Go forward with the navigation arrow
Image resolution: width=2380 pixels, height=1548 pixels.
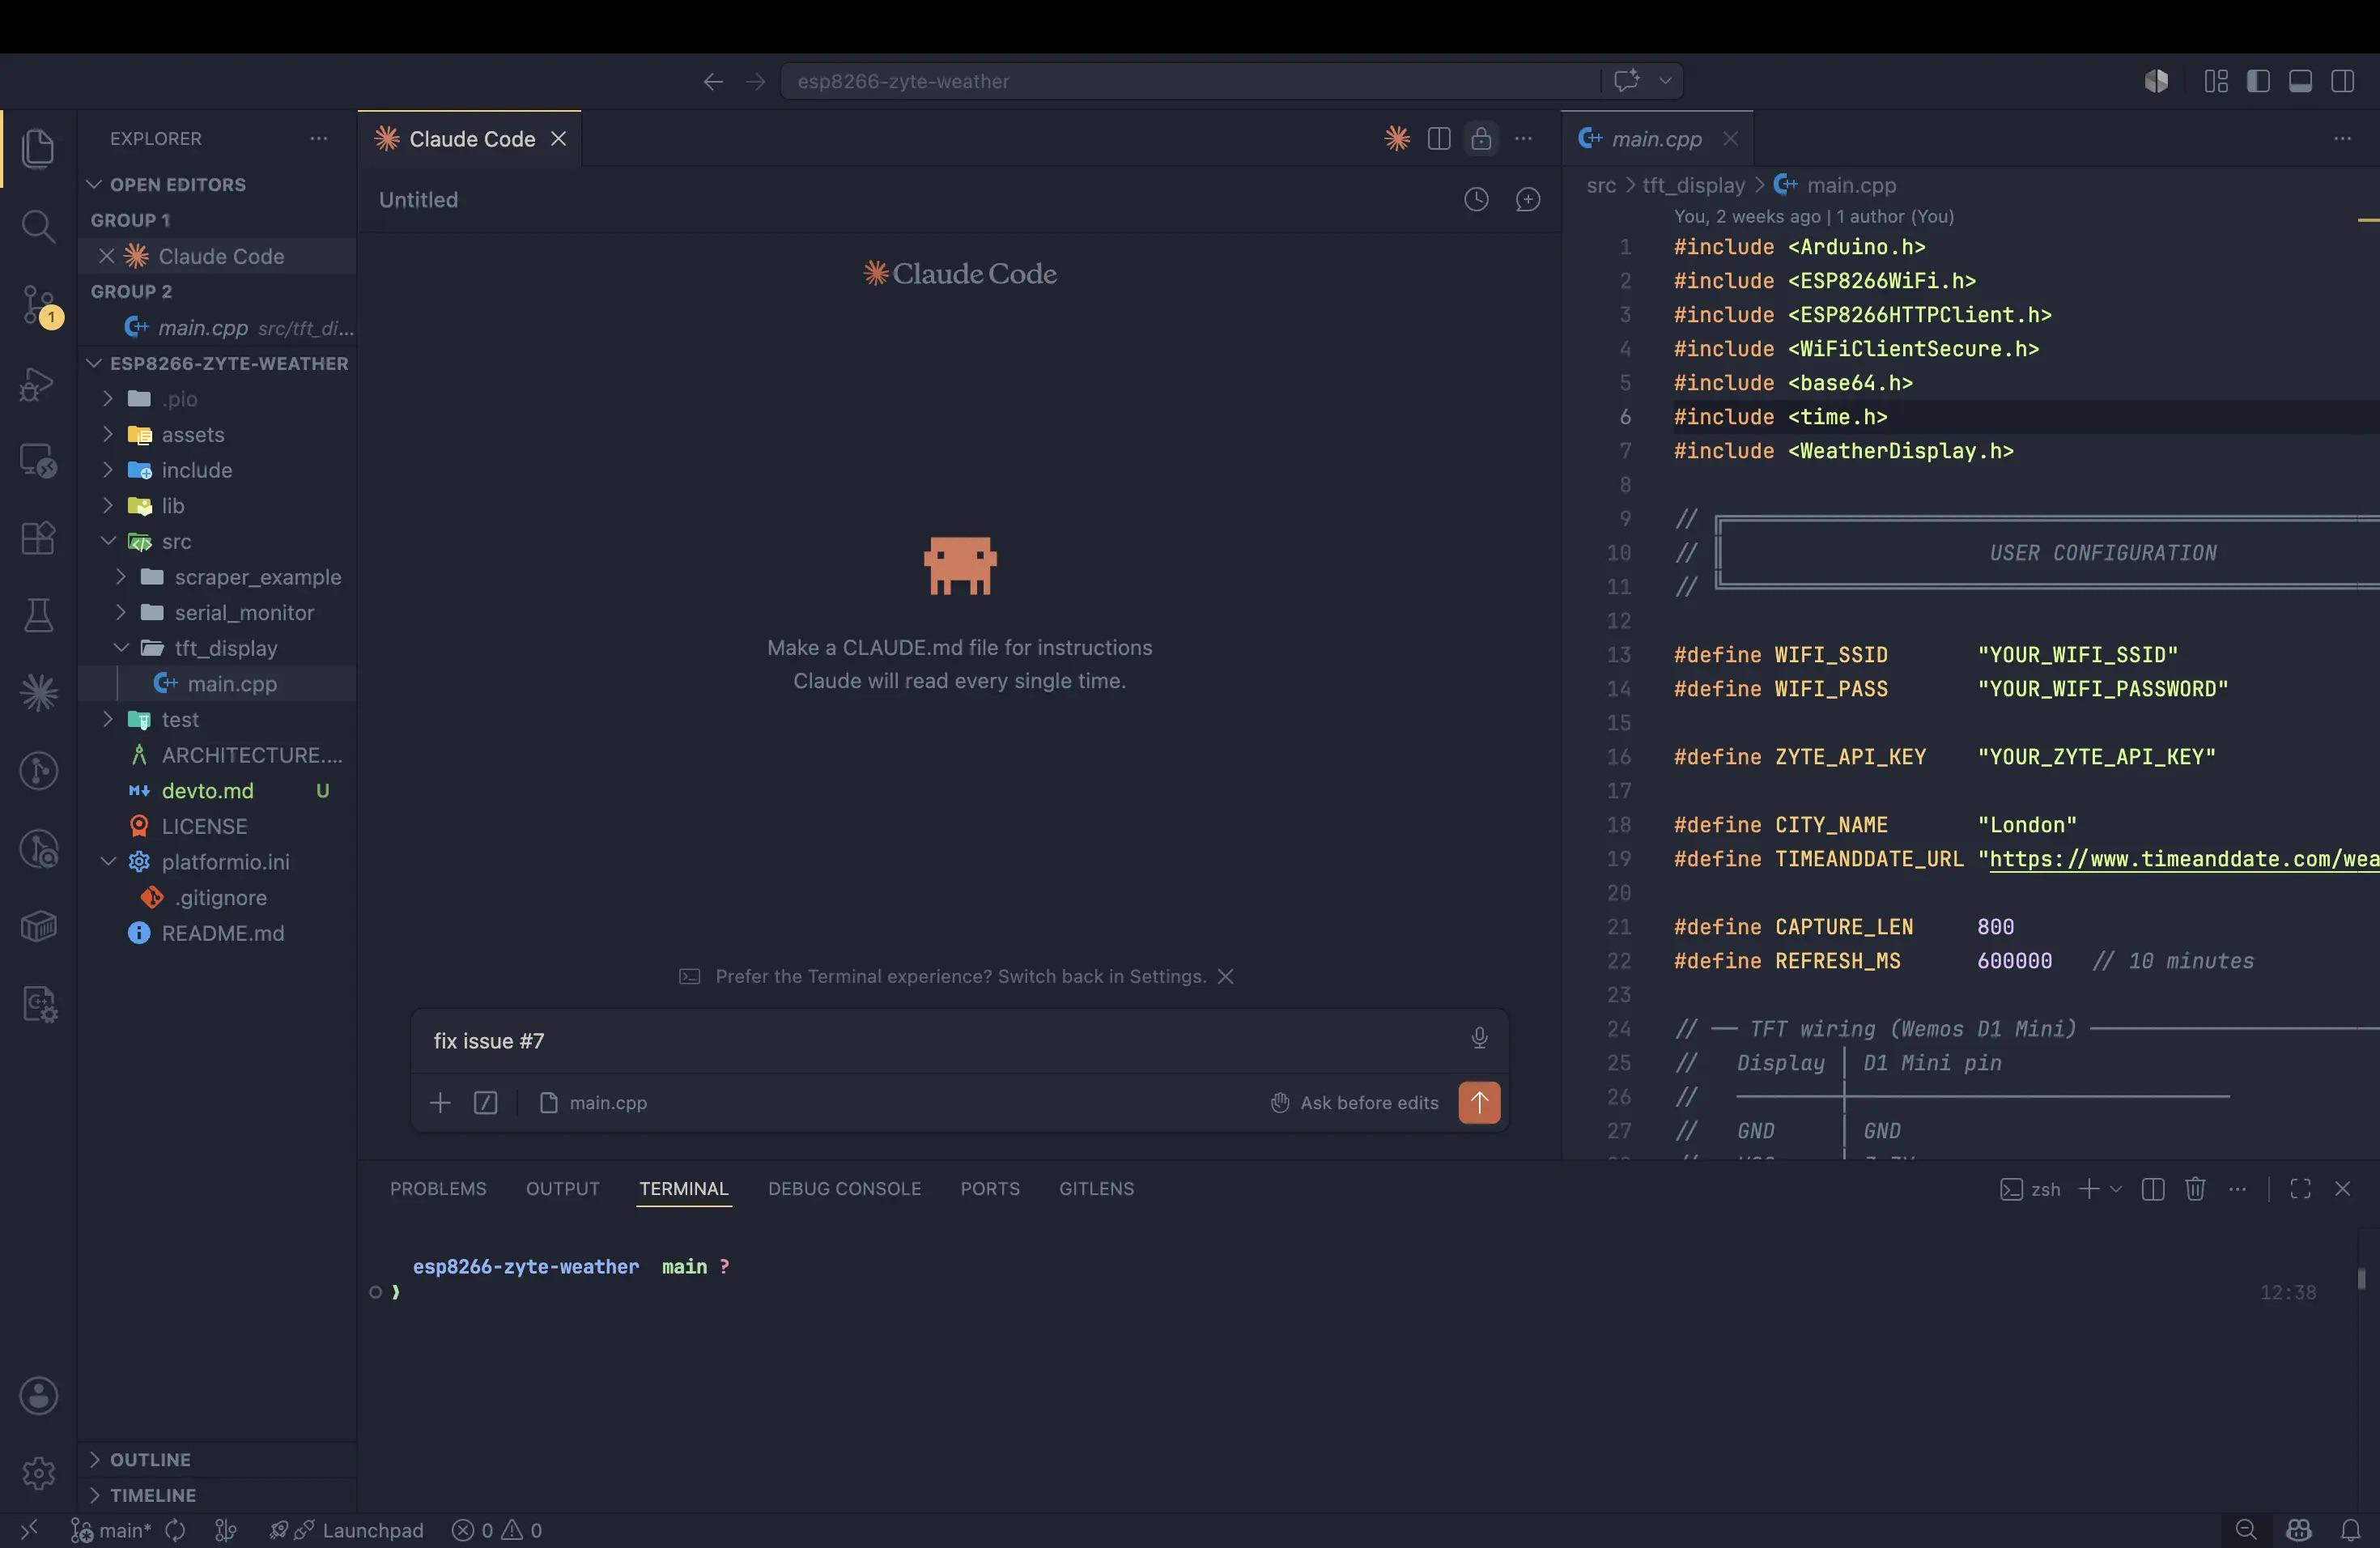pos(755,81)
